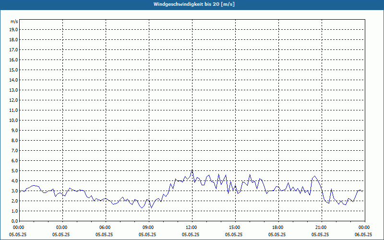Click the 5,0 y-axis label
The height and width of the screenshot is (240, 384).
click(x=14, y=170)
